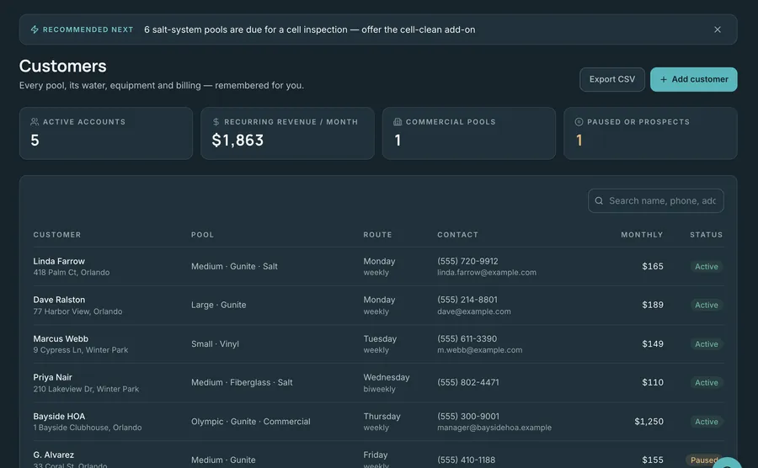Export the customer list as CSV
Image resolution: width=758 pixels, height=468 pixels.
point(612,79)
